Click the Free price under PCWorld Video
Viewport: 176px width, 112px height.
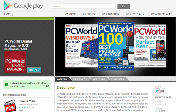21,110
